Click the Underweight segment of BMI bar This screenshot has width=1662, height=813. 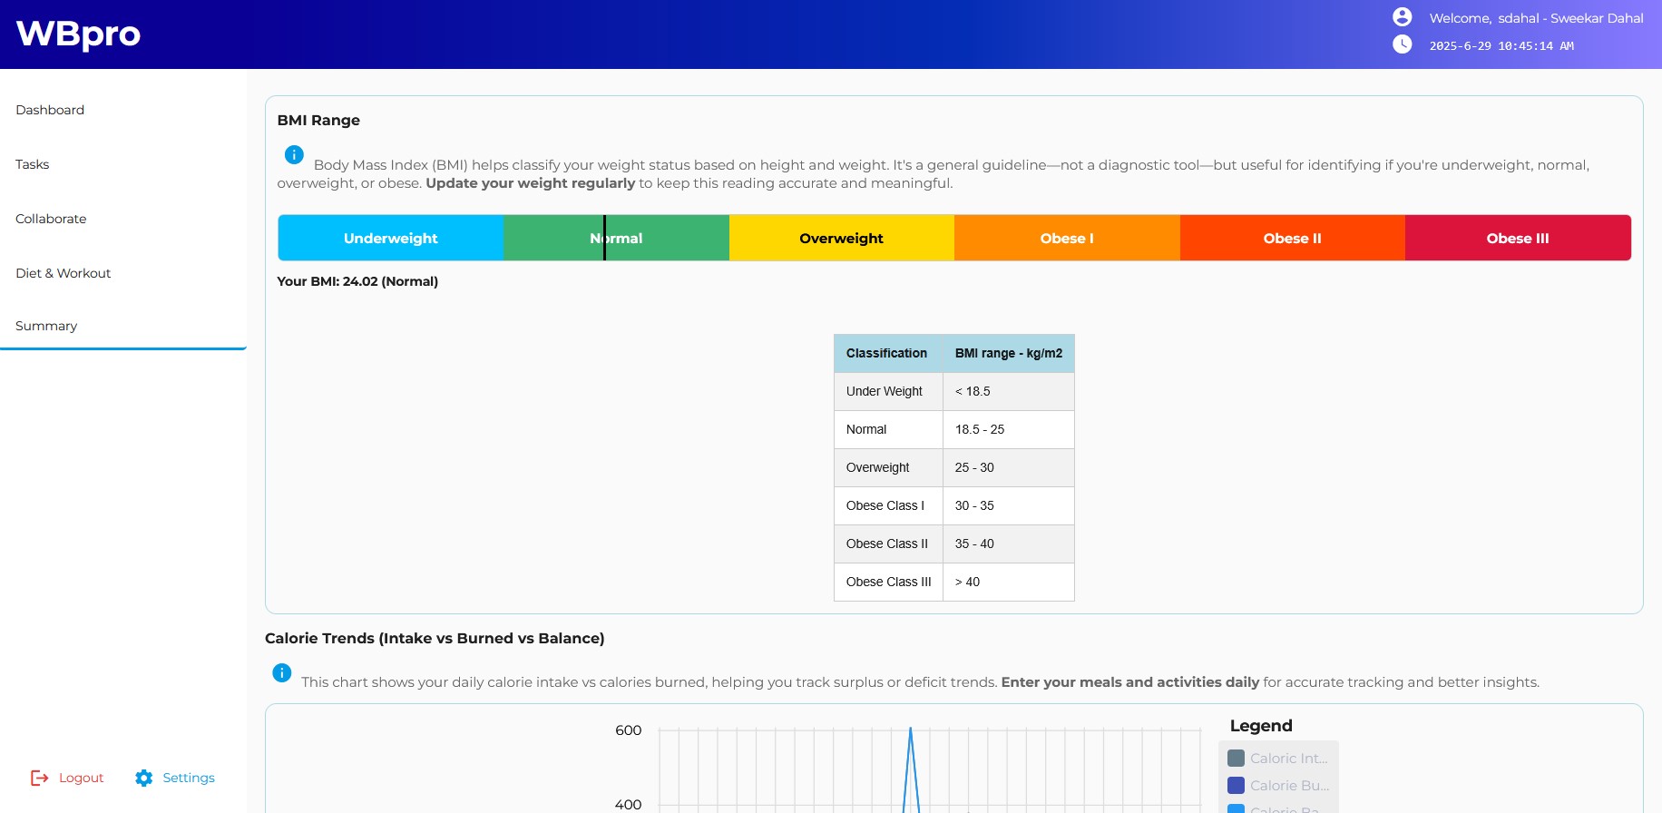pos(390,238)
